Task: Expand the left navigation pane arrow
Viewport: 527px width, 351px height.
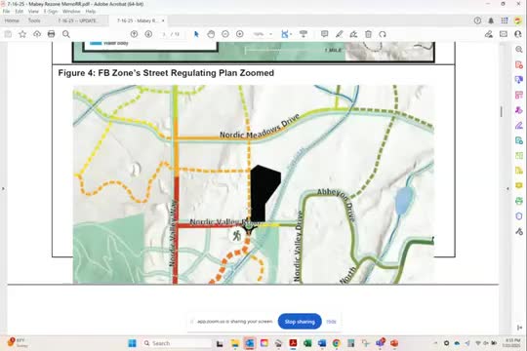Action: tap(3, 189)
